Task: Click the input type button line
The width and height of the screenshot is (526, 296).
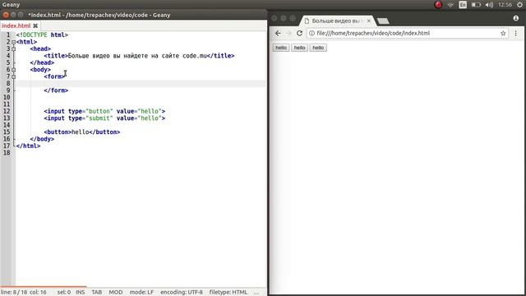Action: (104, 111)
